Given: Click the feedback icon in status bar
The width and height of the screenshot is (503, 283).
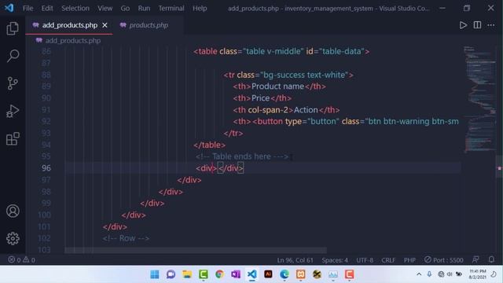Looking at the screenshot, I should 475,259.
